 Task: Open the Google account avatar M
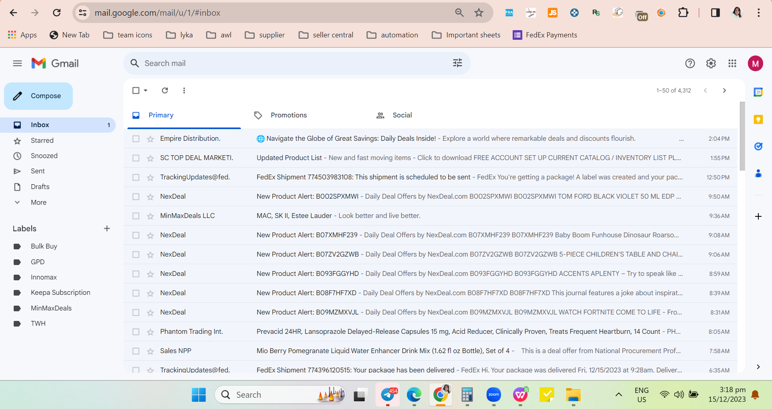[x=756, y=63]
